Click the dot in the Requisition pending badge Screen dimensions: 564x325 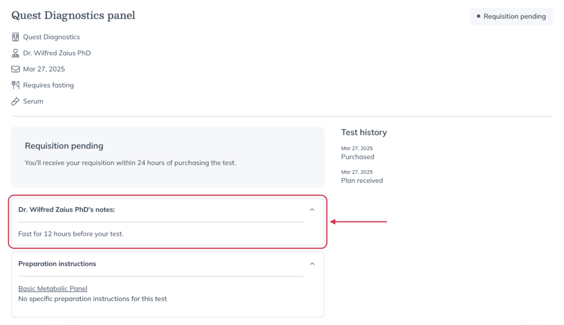tap(479, 16)
